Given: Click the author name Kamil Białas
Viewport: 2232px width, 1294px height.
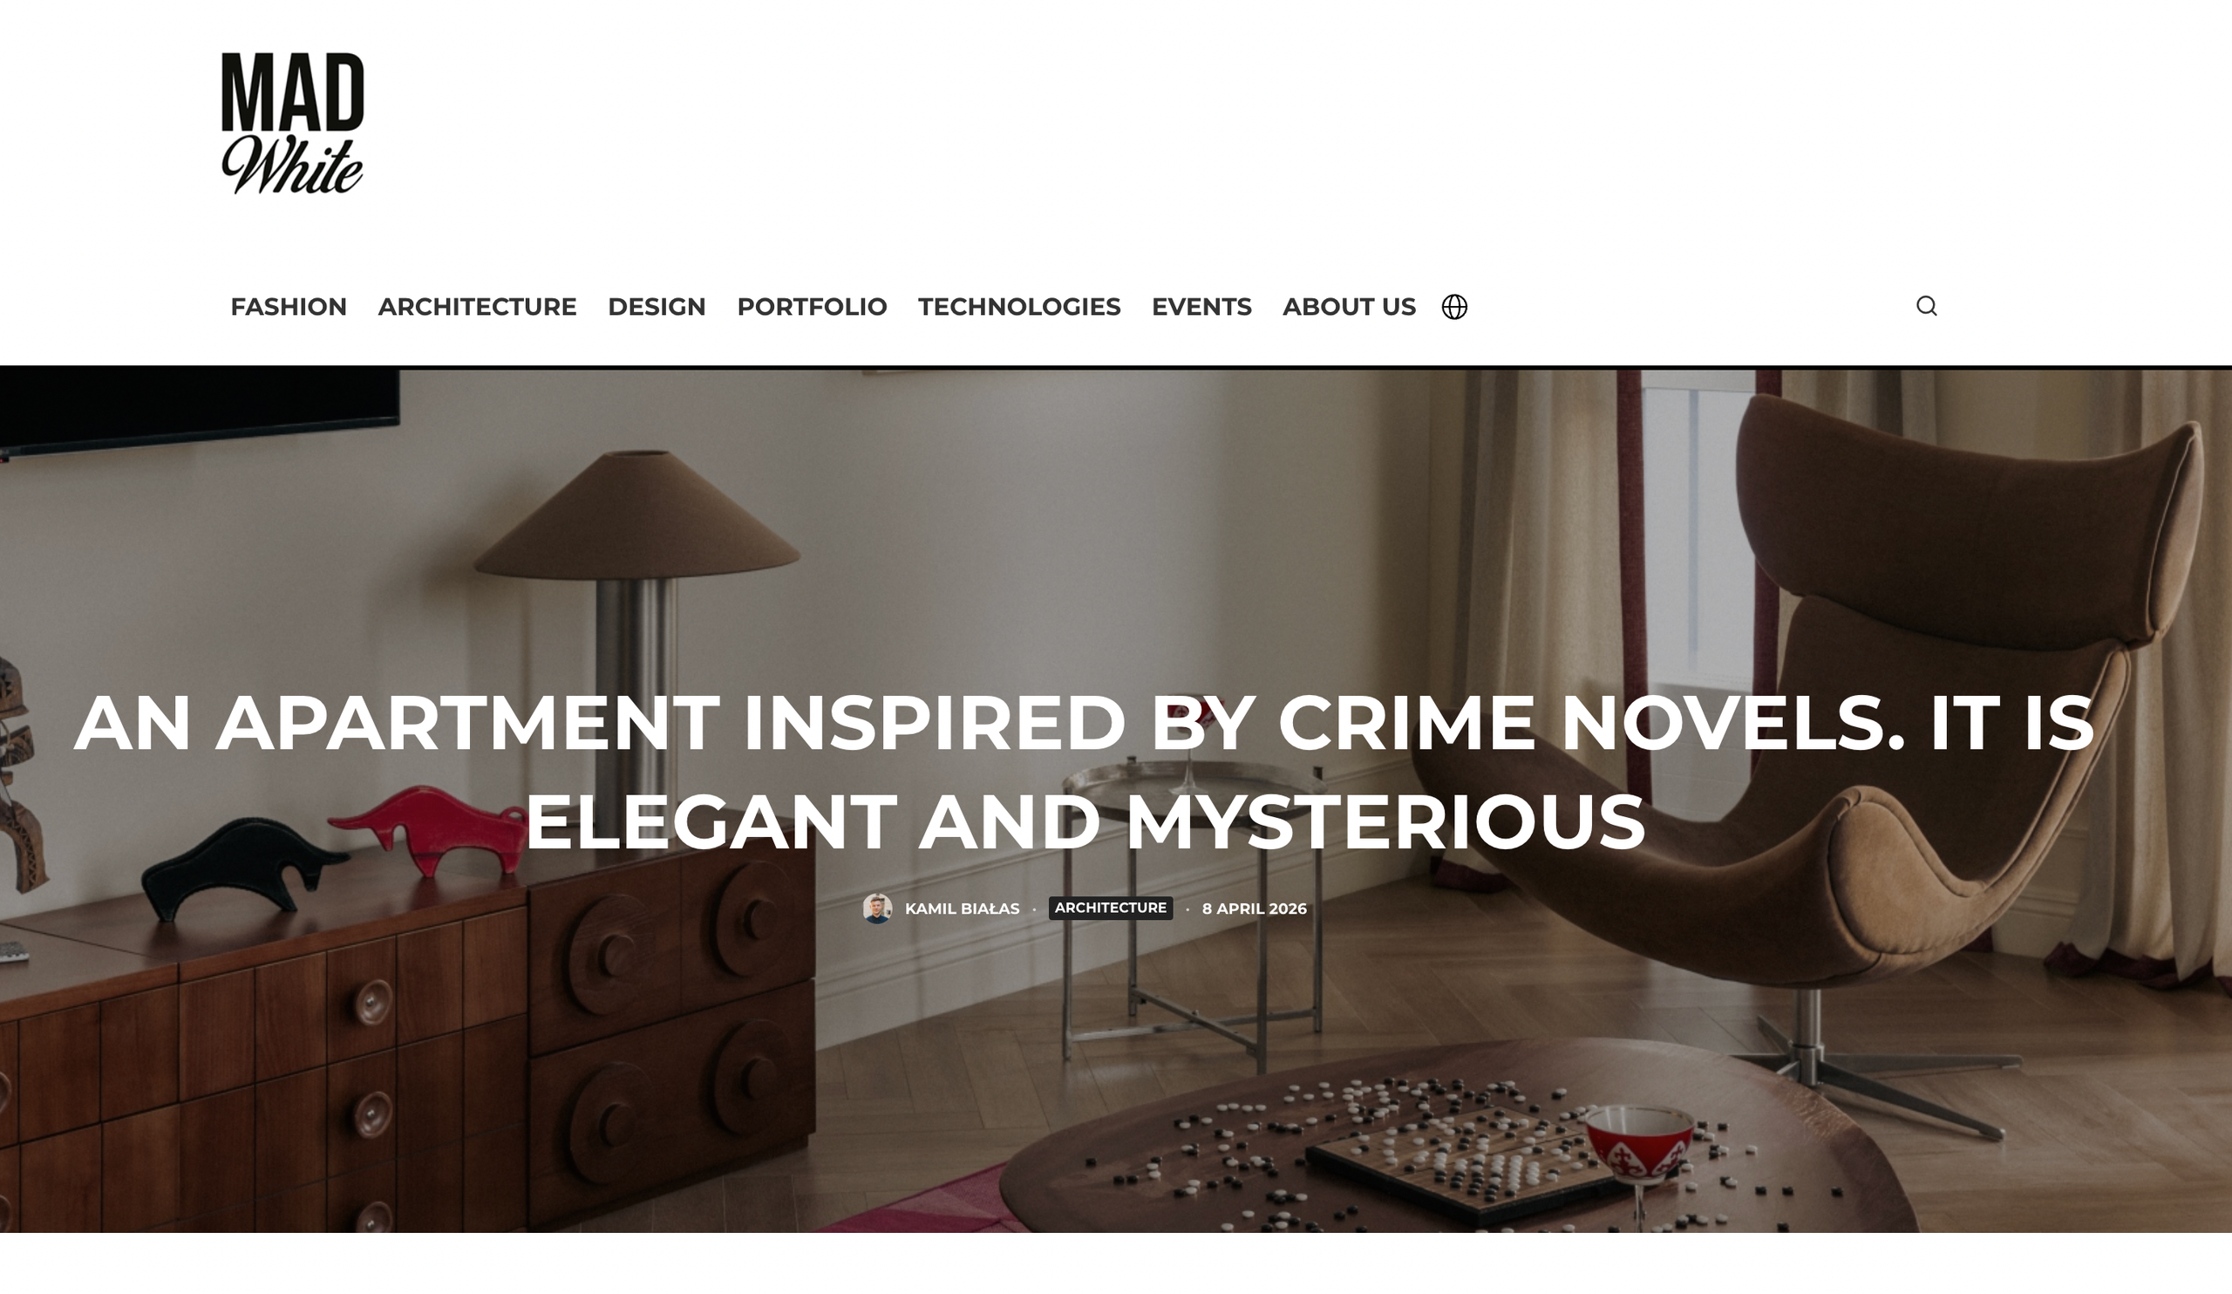Looking at the screenshot, I should [x=962, y=908].
